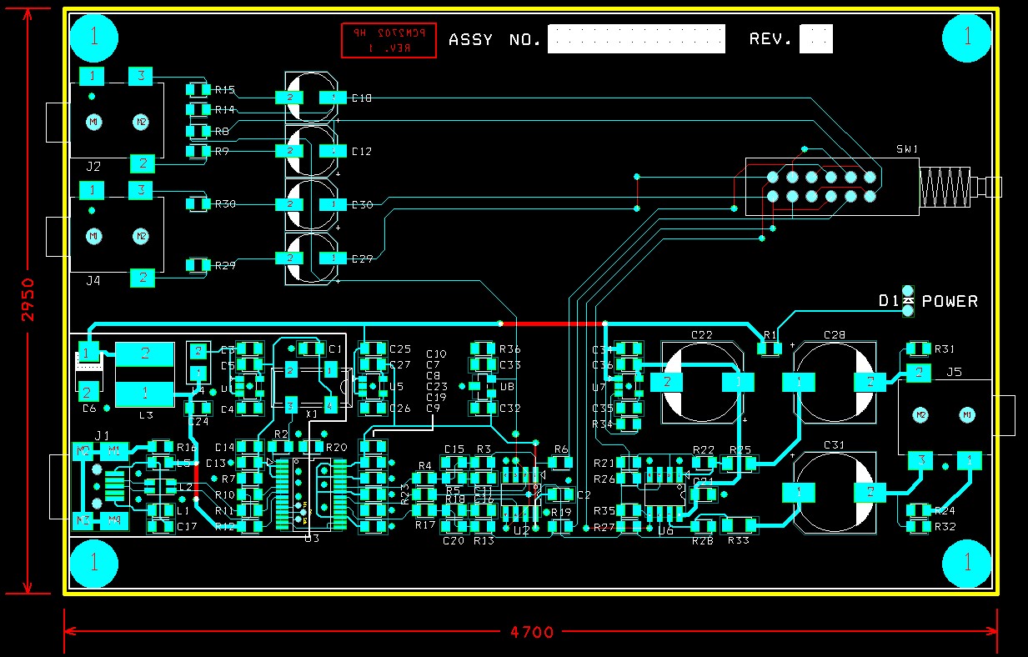Screen dimensions: 1028x657
Task: Click pad 1 of capacitor C31
Action: (x=798, y=492)
